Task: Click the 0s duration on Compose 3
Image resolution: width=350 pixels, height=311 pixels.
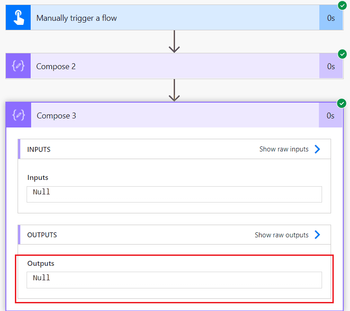Action: point(330,116)
